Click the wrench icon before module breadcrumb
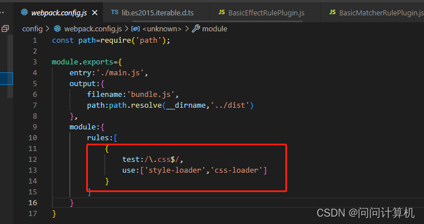Image resolution: width=424 pixels, height=224 pixels. (x=196, y=28)
